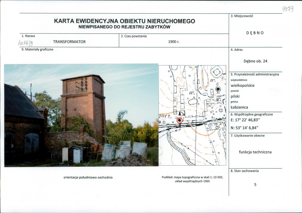Select the caption orientacja południowo-zachodnia

[88, 177]
